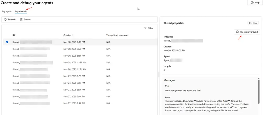
Task: Open the Filter option above the table
Action: [148, 28]
